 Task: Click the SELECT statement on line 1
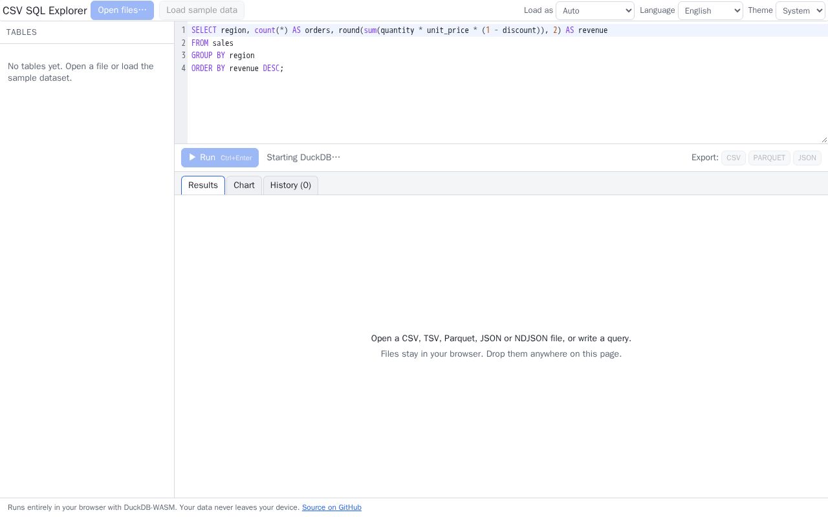(399, 30)
